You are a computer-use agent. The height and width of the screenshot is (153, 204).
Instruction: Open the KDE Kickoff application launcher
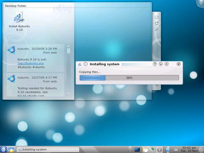click(x=3, y=149)
